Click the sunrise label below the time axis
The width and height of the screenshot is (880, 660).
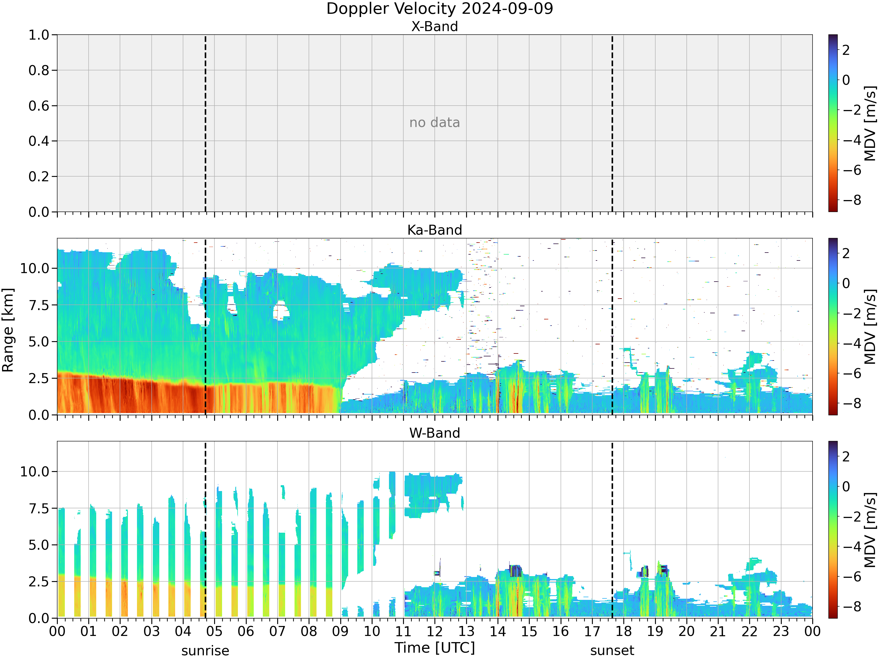point(205,651)
